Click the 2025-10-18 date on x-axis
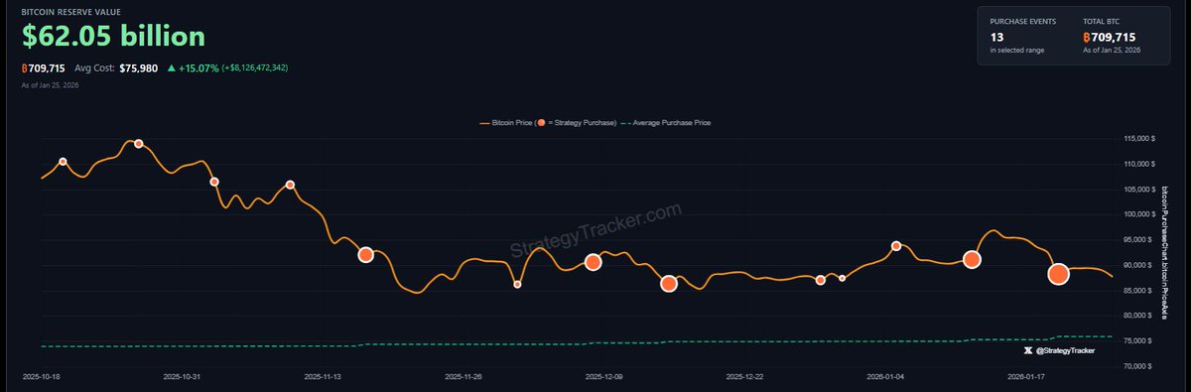 (x=42, y=377)
